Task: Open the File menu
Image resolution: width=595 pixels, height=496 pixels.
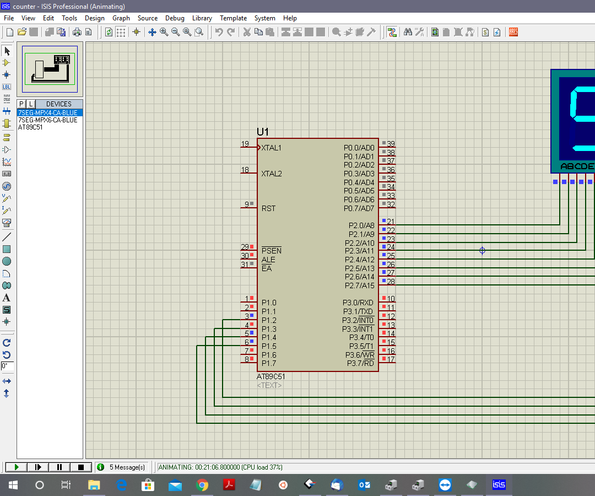Action: 9,18
